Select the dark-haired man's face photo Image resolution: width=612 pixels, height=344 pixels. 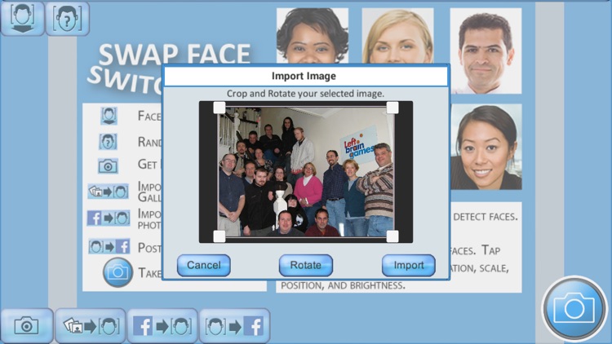point(486,51)
